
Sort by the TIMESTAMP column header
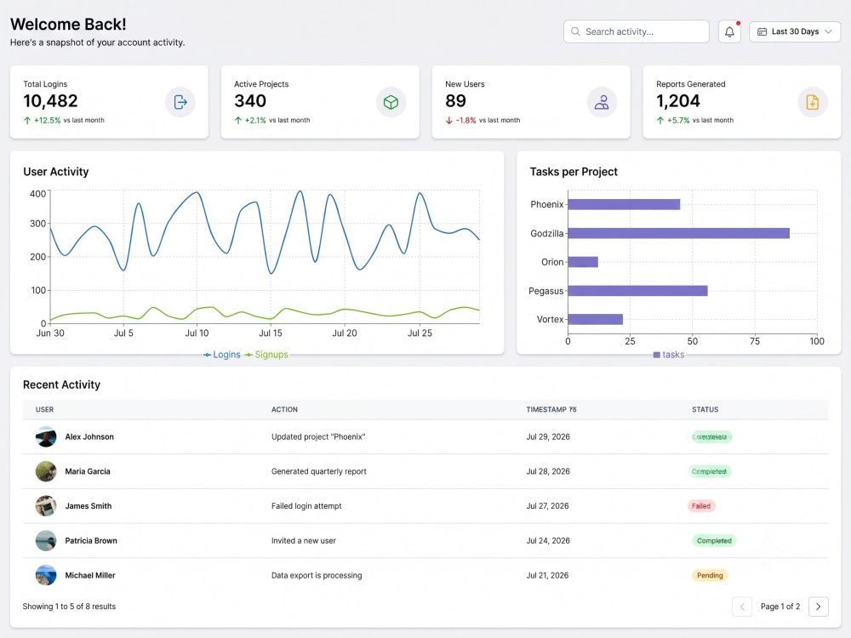click(546, 410)
